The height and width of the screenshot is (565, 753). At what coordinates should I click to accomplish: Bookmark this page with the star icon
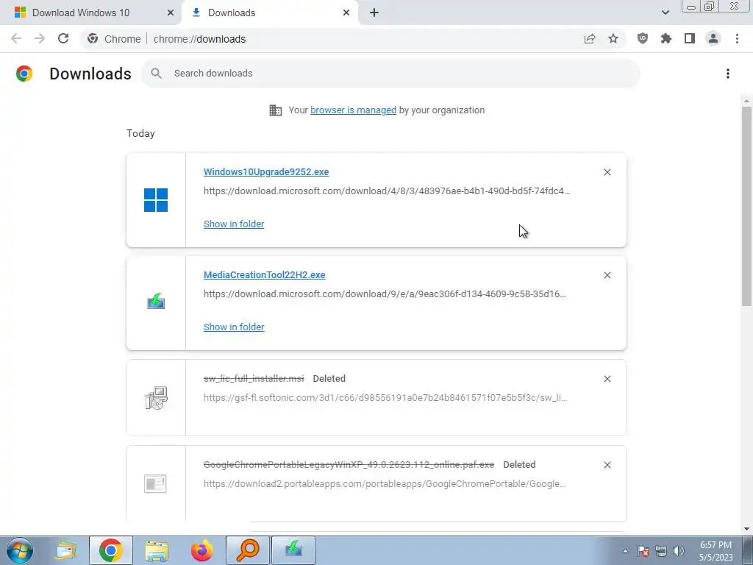pyautogui.click(x=613, y=38)
